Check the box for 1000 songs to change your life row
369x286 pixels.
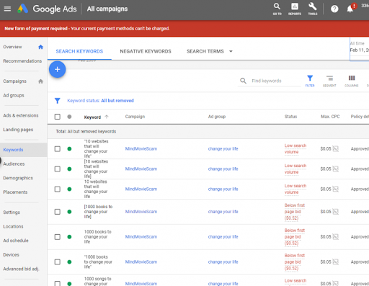pyautogui.click(x=58, y=284)
